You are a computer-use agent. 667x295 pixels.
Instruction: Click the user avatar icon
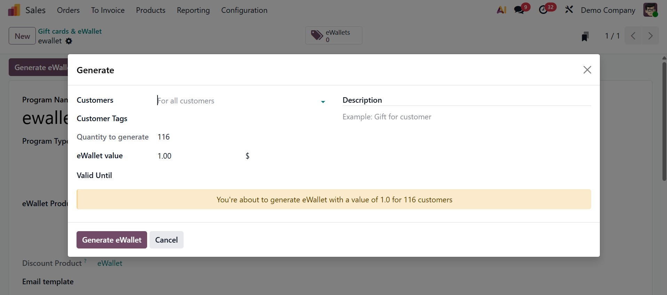[650, 10]
